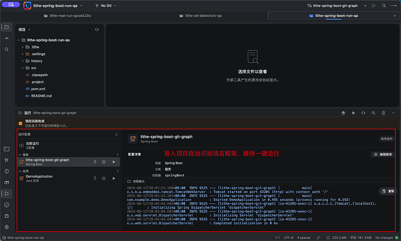Collapse the 应用 group
The width and height of the screenshot is (401, 241).
click(x=20, y=171)
